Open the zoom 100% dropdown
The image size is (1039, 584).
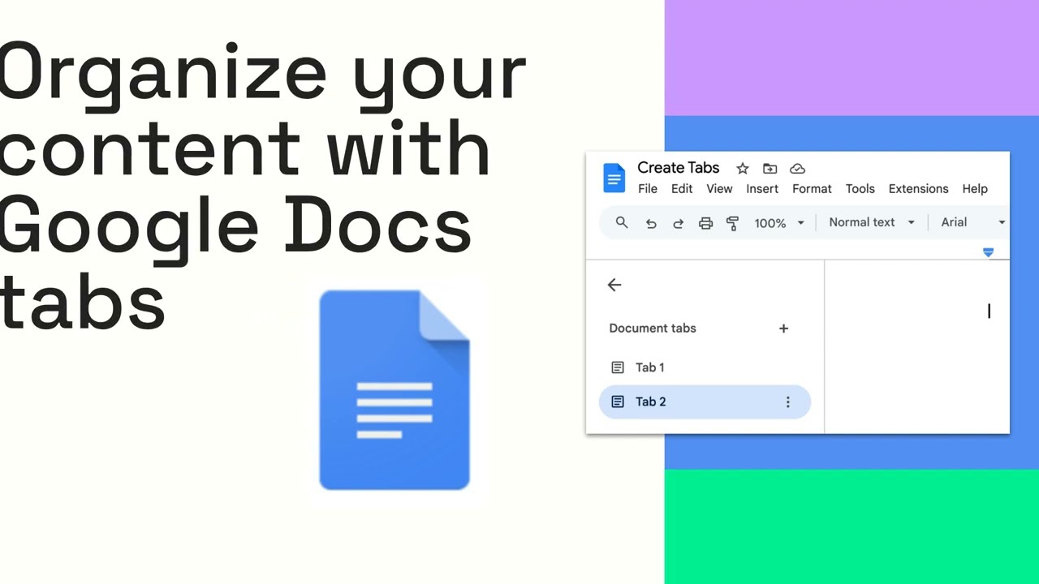click(x=778, y=223)
